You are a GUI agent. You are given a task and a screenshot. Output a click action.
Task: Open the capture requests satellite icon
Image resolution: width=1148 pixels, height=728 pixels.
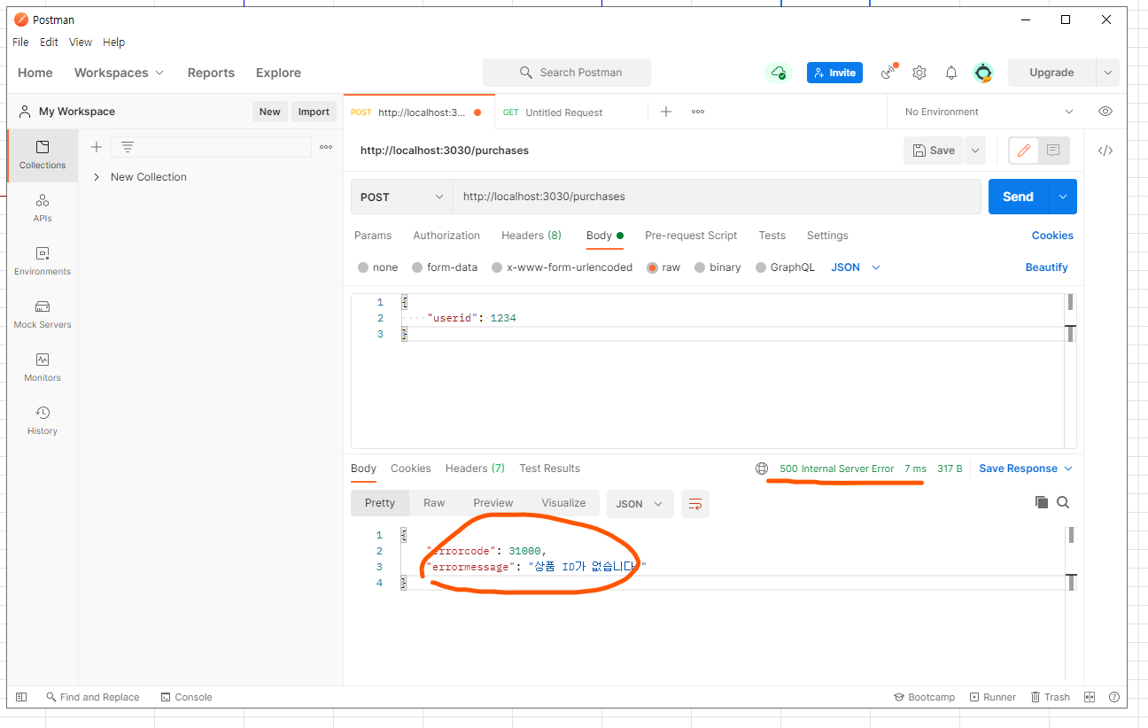(x=888, y=73)
